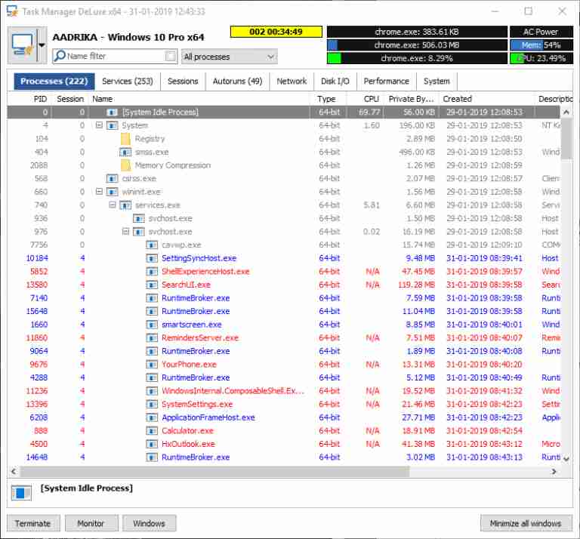The height and width of the screenshot is (539, 580).
Task: Select the RuntimeBroker.exe PID 14648 row
Action: tap(284, 457)
